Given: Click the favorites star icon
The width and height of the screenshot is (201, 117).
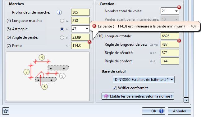Looking at the screenshot, I should click(x=6, y=111).
